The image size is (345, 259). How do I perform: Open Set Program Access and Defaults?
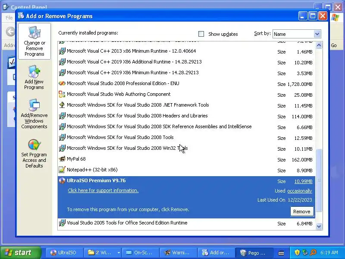pyautogui.click(x=34, y=154)
